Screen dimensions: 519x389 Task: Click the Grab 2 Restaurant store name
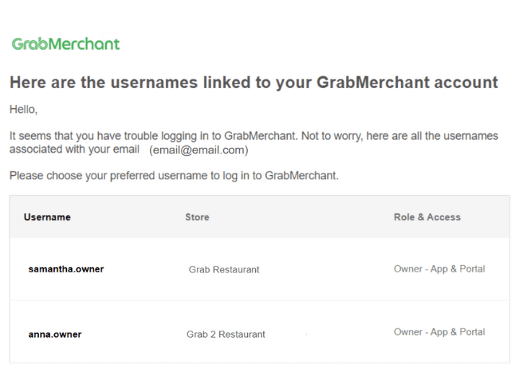click(226, 334)
